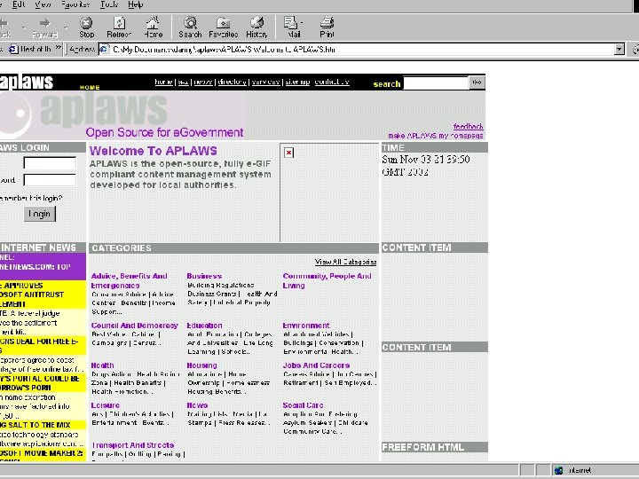
Task: Open Transport And Streets category
Action: (x=133, y=445)
